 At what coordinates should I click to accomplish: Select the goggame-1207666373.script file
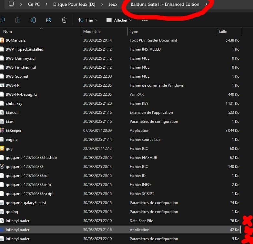30,193
